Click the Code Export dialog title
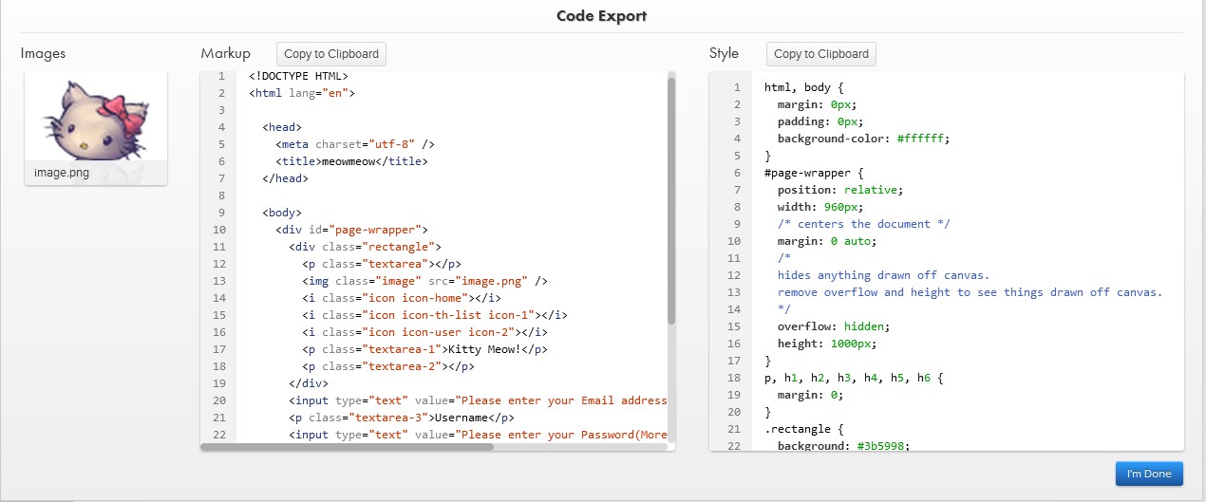The image size is (1206, 502). pos(602,16)
